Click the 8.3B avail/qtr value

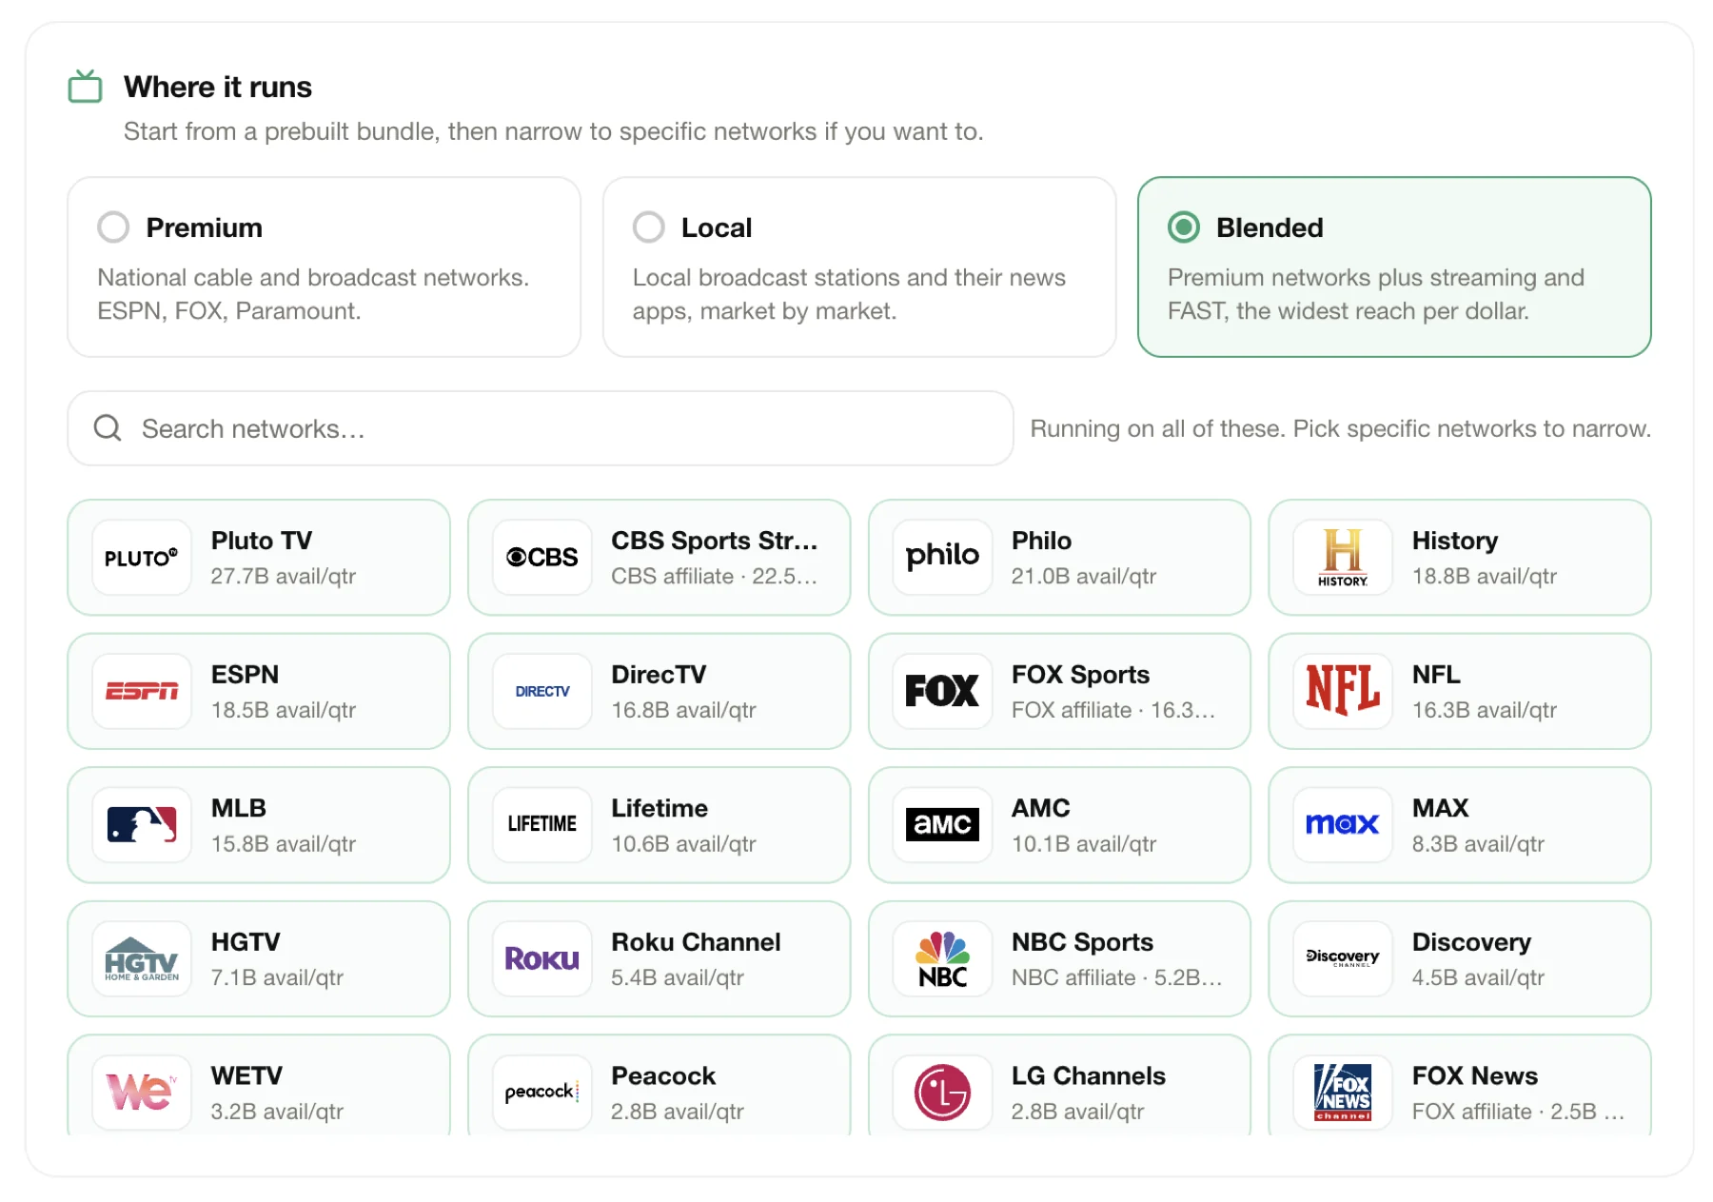1478,844
